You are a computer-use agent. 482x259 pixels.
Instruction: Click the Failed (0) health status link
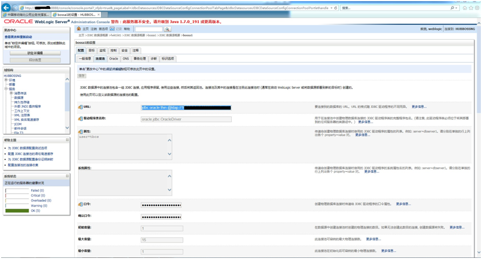pos(38,190)
